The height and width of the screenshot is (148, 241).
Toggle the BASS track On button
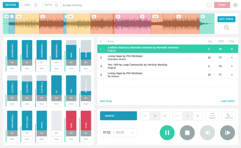pos(71,62)
